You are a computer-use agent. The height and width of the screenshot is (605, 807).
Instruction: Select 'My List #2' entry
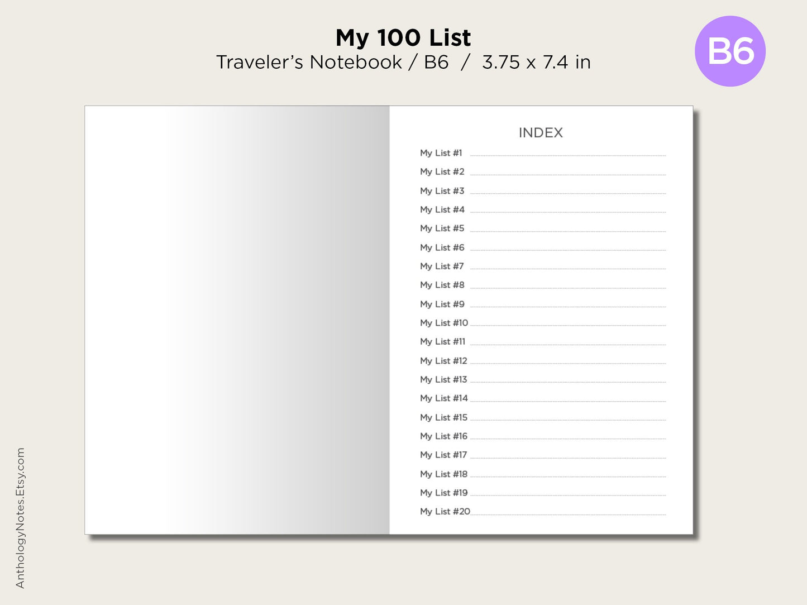pyautogui.click(x=442, y=172)
